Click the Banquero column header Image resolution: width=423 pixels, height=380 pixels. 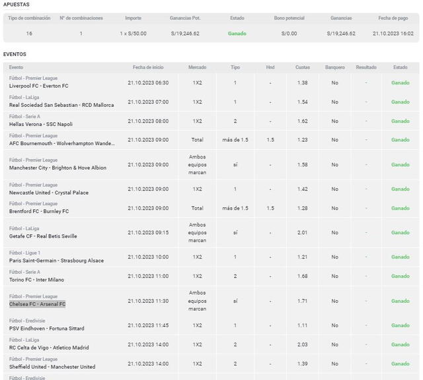point(334,67)
